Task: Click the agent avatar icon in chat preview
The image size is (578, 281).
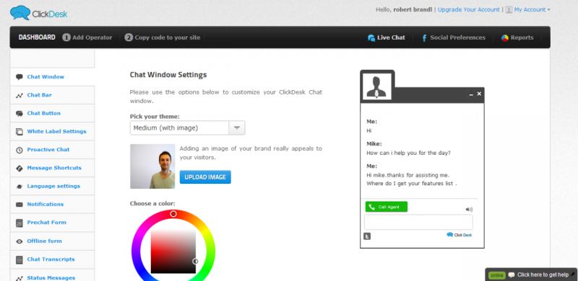Action: (376, 86)
